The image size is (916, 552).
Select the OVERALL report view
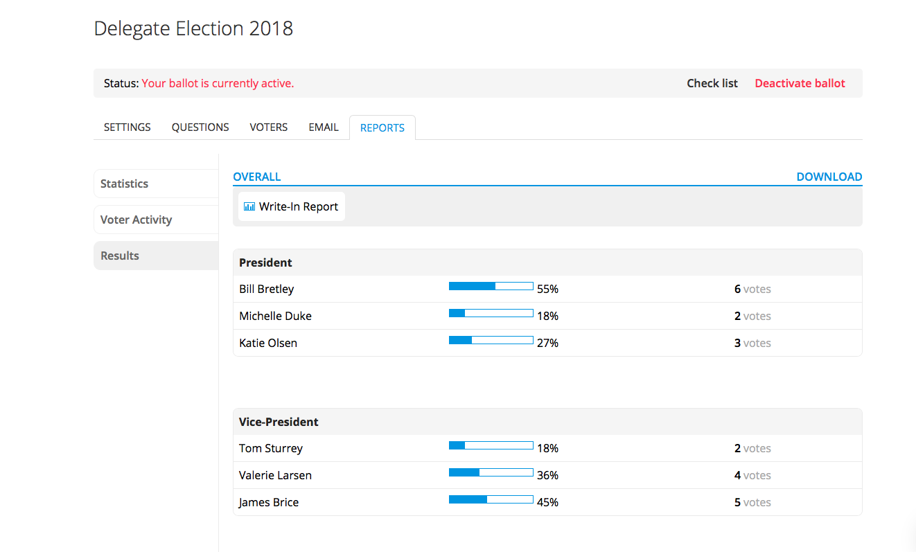(x=256, y=177)
